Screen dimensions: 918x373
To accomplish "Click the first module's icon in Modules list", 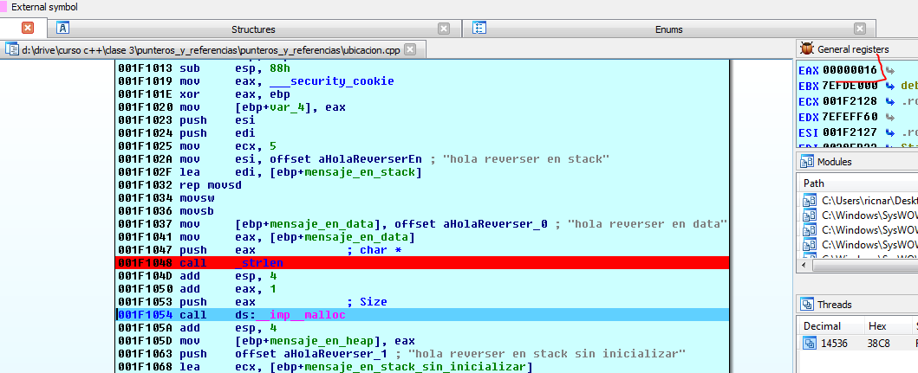I will click(x=810, y=201).
